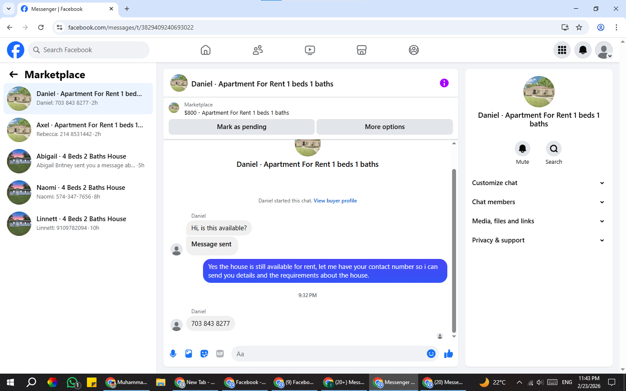Open the Marketplace storefront icon

click(x=362, y=50)
